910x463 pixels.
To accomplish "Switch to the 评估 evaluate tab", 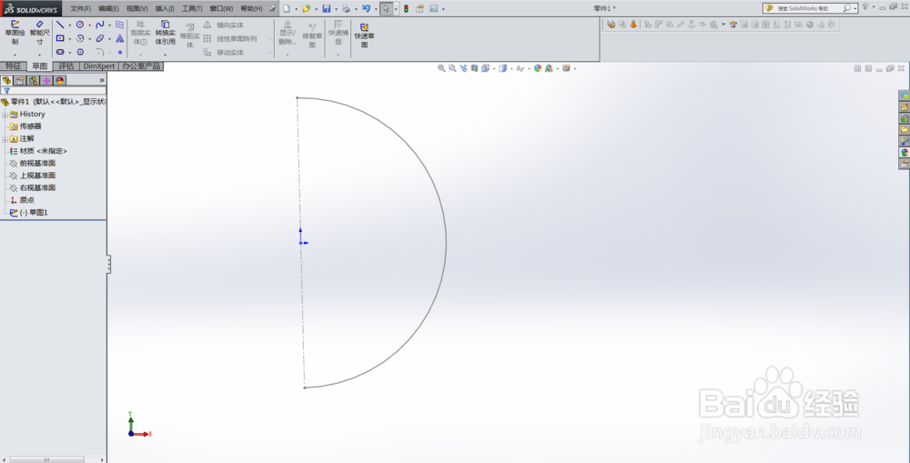I will (66, 66).
